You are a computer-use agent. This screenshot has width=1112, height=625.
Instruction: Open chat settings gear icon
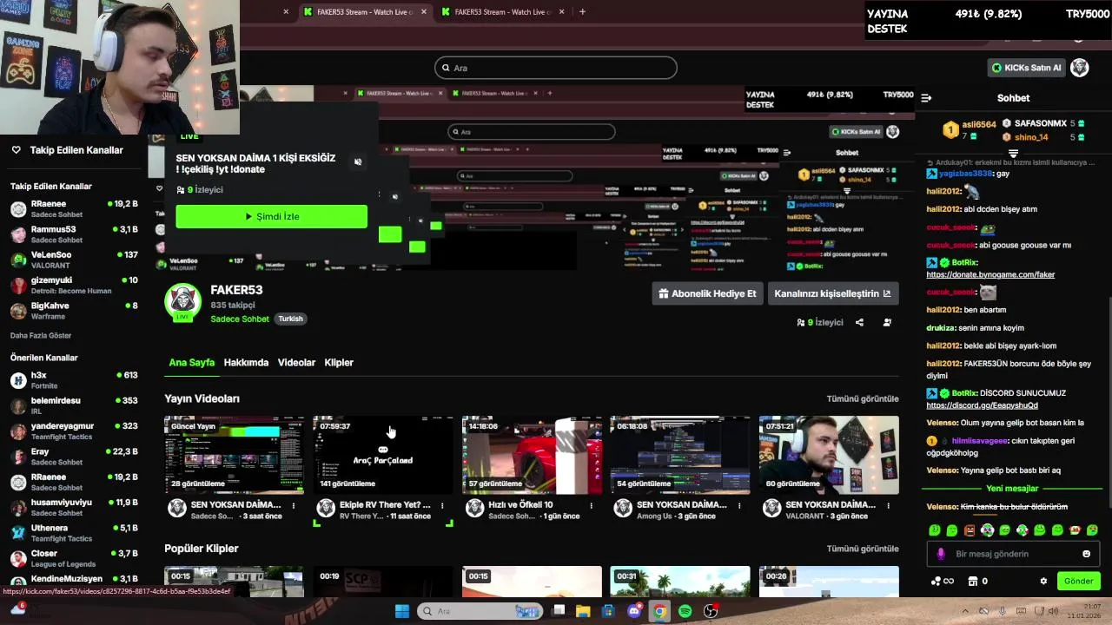pyautogui.click(x=1043, y=581)
